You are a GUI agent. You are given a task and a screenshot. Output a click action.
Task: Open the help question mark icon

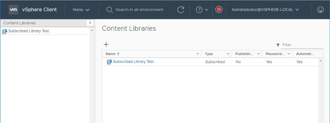click(199, 10)
